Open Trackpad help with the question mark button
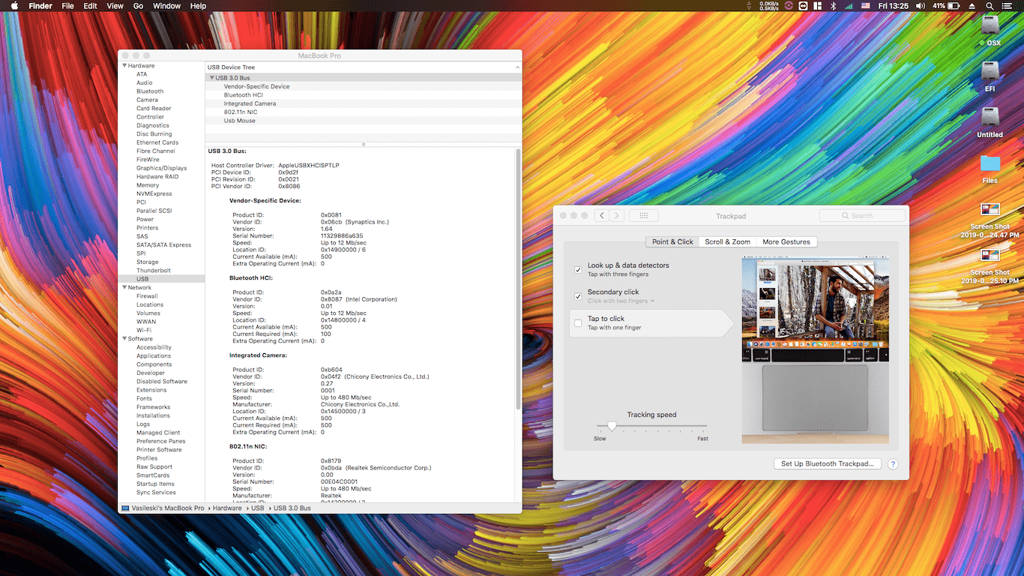 click(x=893, y=463)
